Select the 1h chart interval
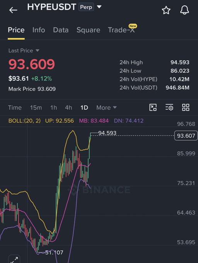198x263 pixels. coord(53,108)
